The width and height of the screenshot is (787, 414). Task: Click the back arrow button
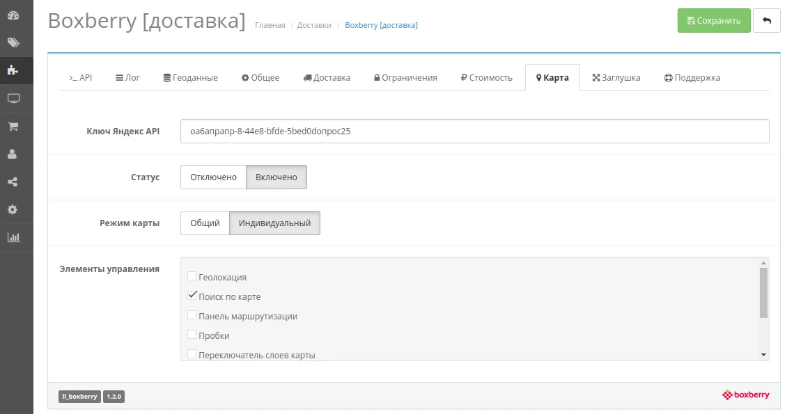coord(766,21)
